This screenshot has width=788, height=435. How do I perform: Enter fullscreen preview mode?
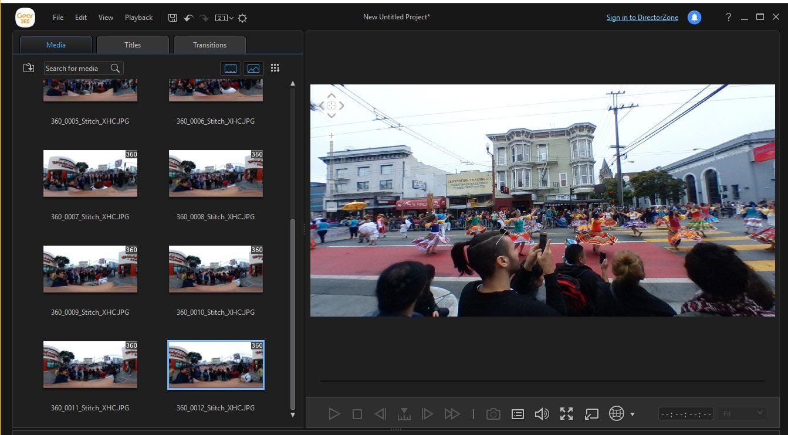tap(566, 414)
